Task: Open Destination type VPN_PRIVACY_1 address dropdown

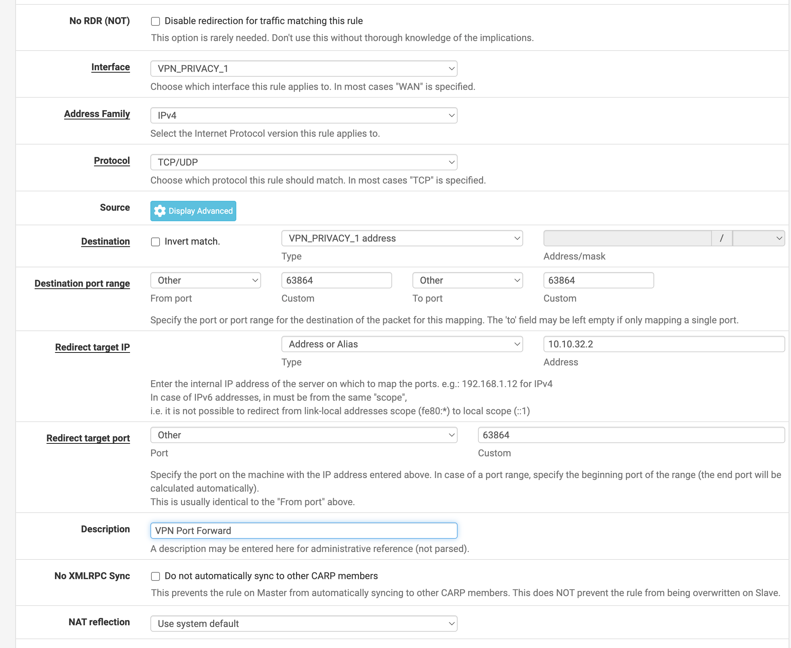Action: tap(402, 238)
